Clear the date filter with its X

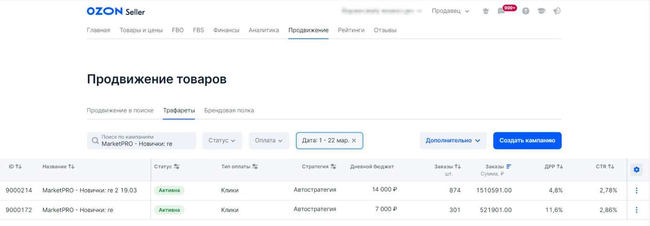coord(354,140)
